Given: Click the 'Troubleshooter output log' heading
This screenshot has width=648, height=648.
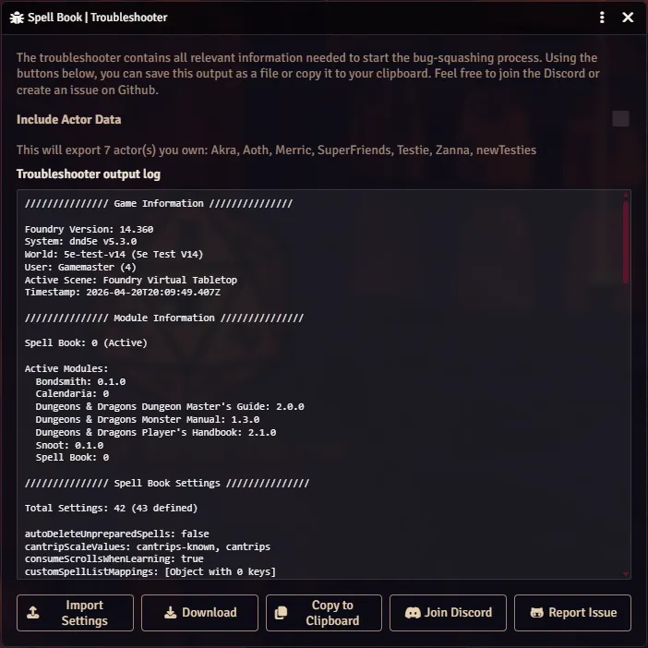Looking at the screenshot, I should 89,174.
